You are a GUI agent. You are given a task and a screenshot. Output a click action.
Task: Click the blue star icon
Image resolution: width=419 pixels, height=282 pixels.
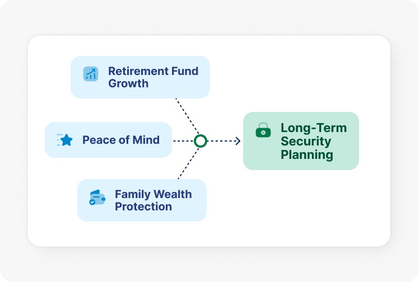coord(66,140)
